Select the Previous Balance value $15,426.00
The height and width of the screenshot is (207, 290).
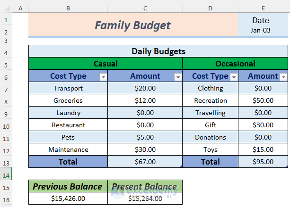pos(68,199)
